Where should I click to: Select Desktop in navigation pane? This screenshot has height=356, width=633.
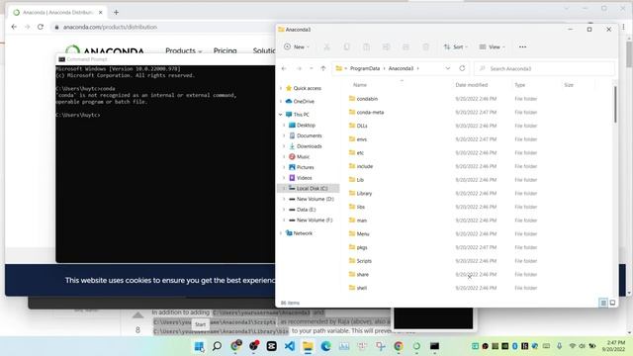point(306,126)
